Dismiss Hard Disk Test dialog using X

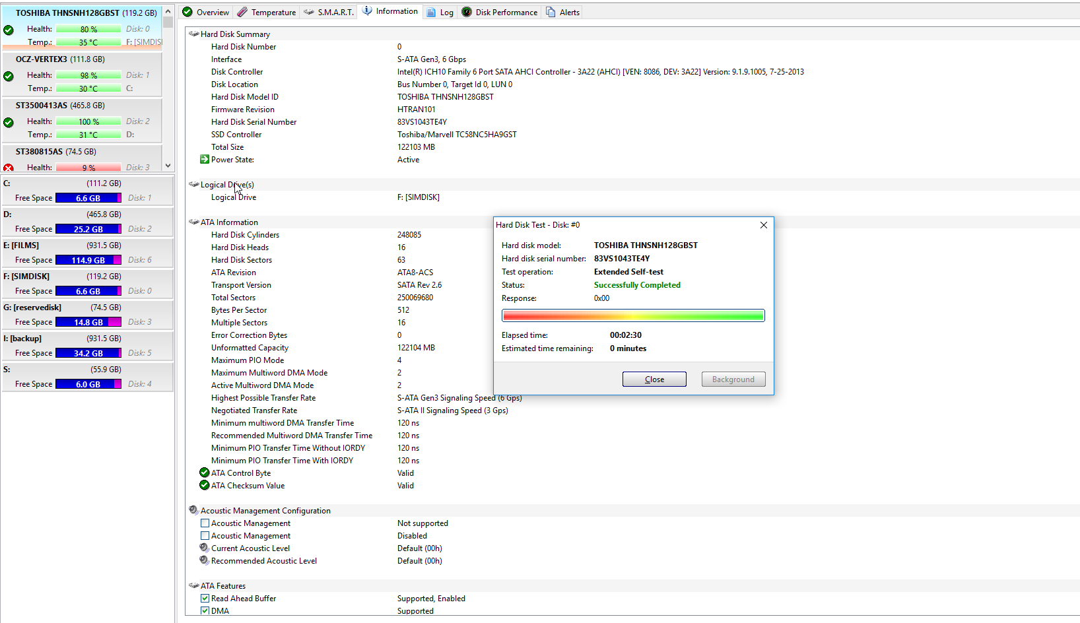tap(764, 225)
